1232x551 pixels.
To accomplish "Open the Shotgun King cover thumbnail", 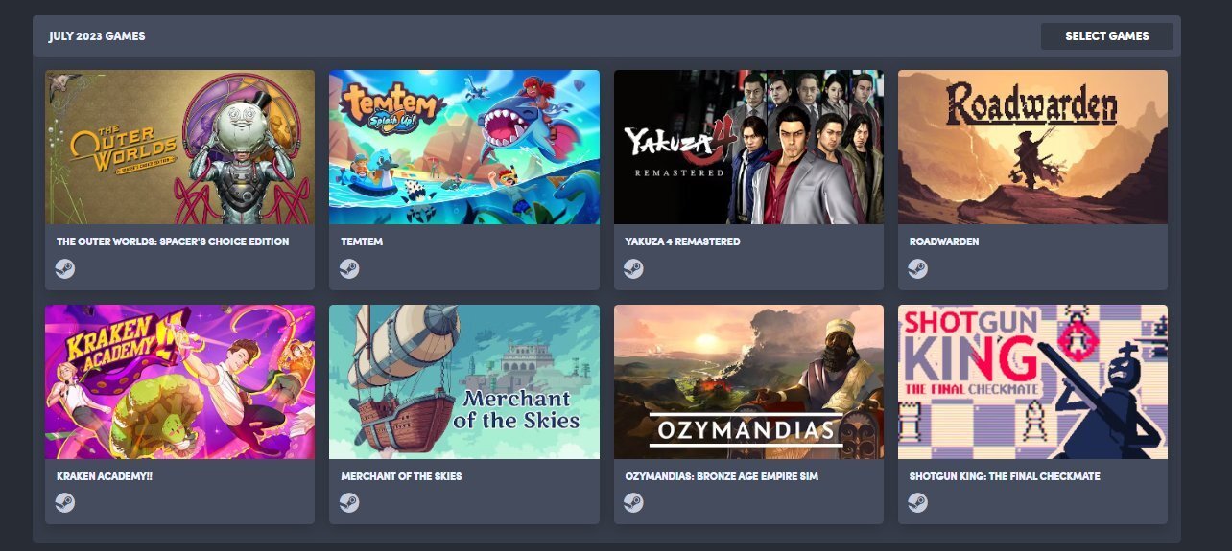I will click(1032, 381).
